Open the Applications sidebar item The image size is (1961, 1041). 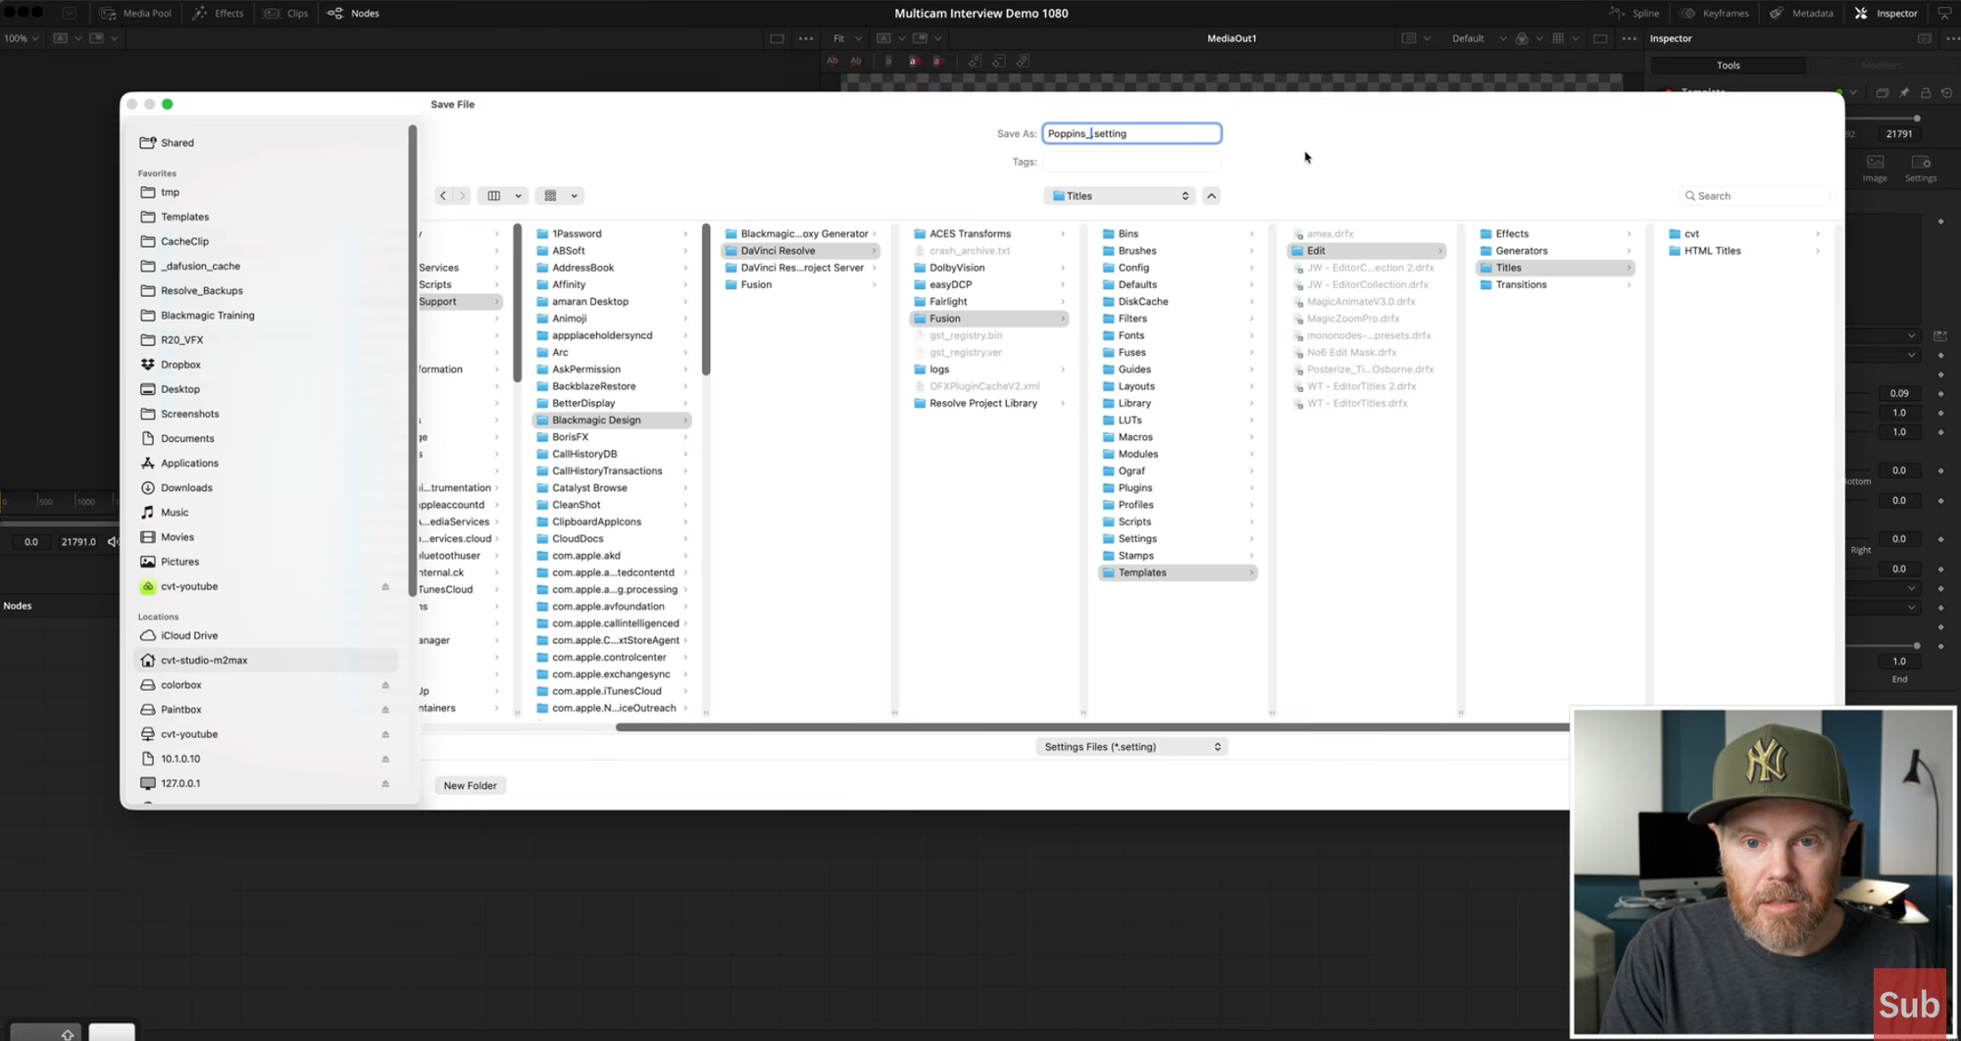point(189,463)
